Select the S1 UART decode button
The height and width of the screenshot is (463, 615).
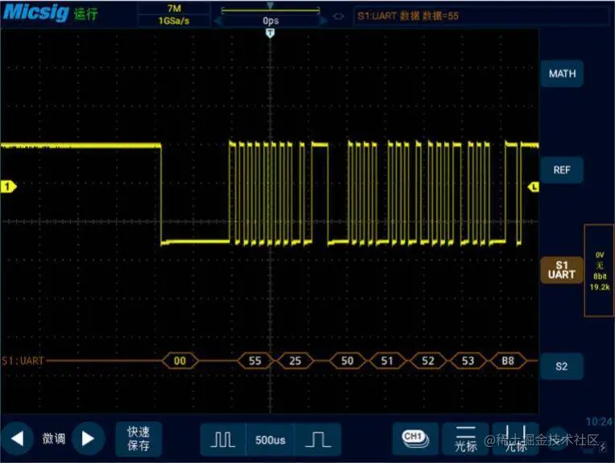pyautogui.click(x=562, y=270)
